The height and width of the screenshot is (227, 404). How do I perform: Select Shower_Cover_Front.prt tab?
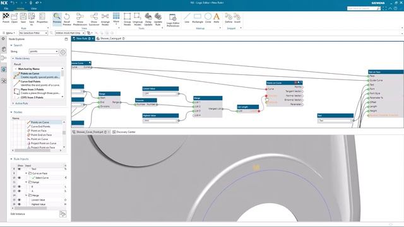click(91, 132)
